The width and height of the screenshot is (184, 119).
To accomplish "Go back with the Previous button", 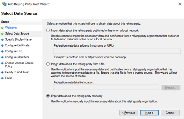I will pos(129,113).
